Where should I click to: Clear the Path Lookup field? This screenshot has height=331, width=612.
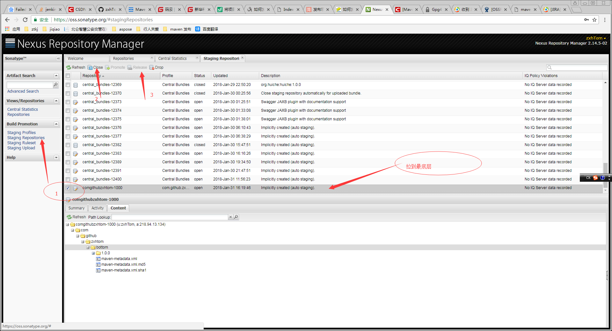pos(230,217)
